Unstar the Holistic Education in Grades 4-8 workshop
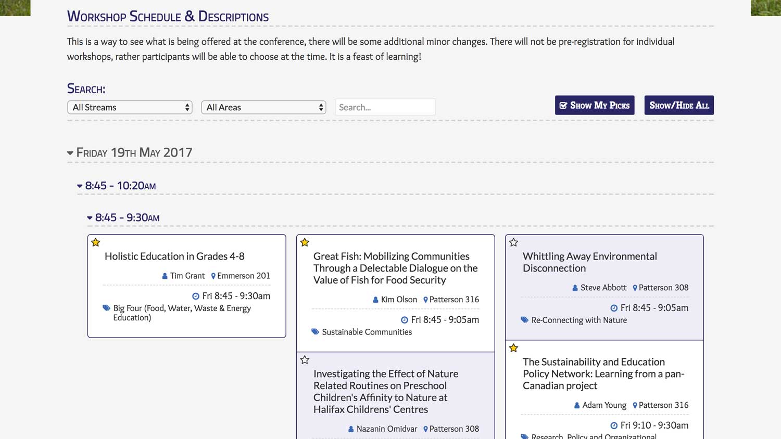This screenshot has width=781, height=439. pos(96,242)
